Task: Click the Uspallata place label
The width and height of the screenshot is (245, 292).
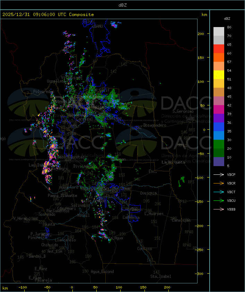Action: pos(56,81)
